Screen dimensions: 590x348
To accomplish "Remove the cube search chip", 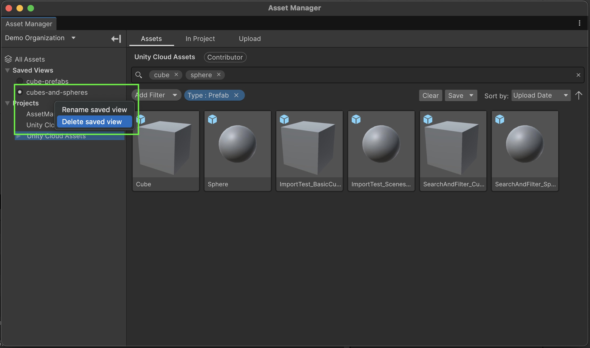I will click(x=176, y=74).
